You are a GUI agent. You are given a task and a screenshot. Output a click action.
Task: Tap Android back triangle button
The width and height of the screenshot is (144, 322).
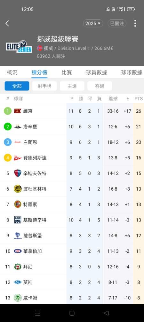coord(106,313)
